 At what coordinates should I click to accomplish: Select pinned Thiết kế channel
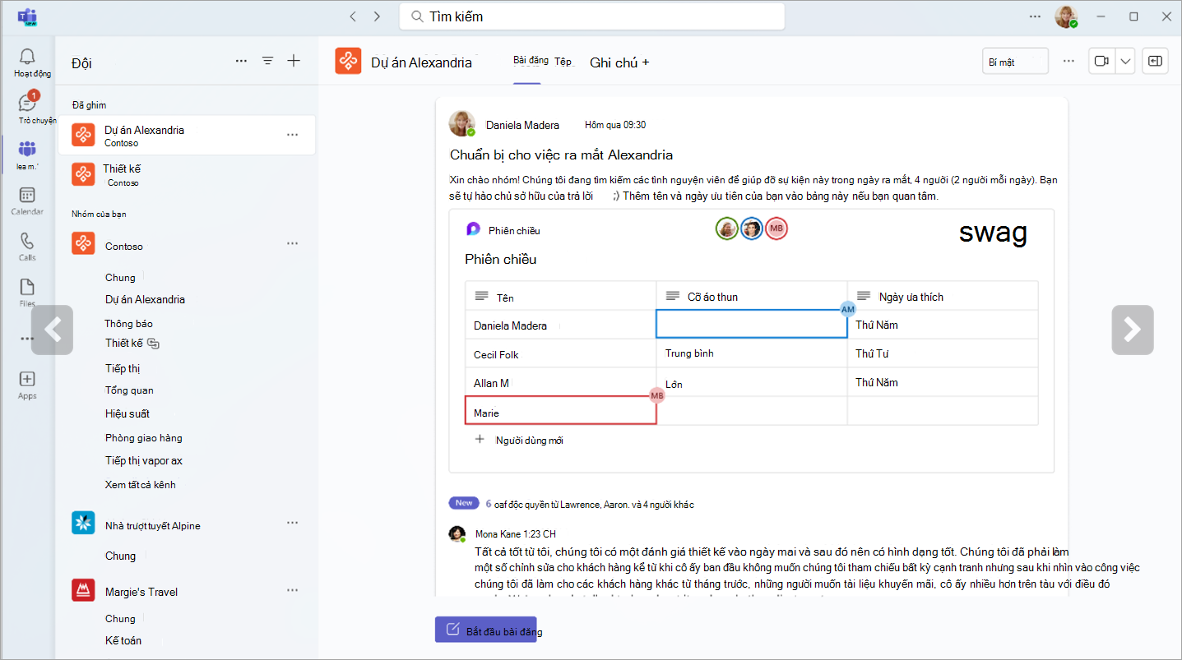(x=187, y=174)
